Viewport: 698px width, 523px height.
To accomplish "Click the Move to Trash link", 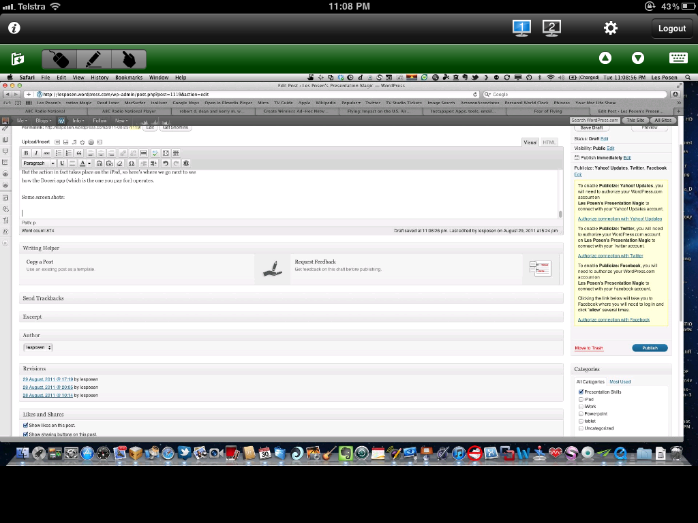I will [588, 348].
